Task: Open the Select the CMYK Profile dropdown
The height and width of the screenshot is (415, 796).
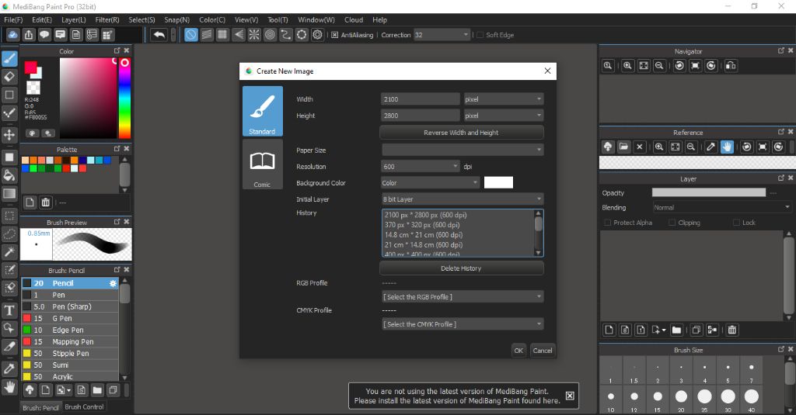Action: click(x=463, y=324)
